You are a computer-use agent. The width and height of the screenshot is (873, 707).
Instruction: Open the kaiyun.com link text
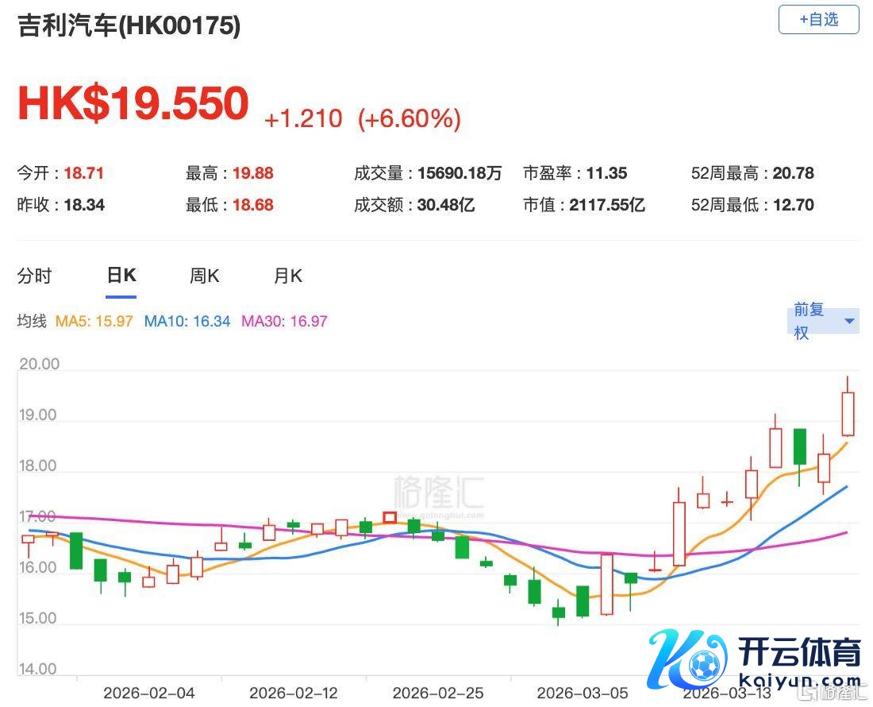coord(799,680)
